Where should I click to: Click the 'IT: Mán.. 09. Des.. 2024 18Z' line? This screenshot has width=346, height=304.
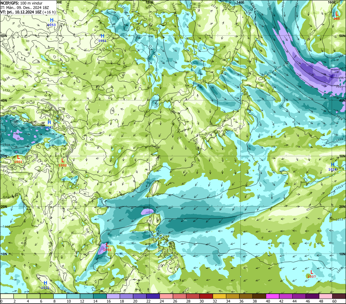(25, 8)
